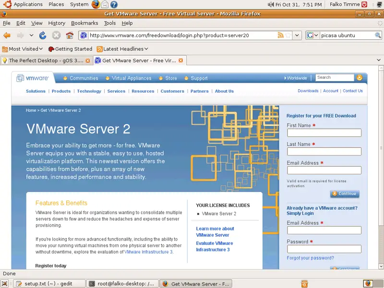The image size is (384, 288).
Task: Click the site identity icon in address bar
Action: click(x=84, y=35)
